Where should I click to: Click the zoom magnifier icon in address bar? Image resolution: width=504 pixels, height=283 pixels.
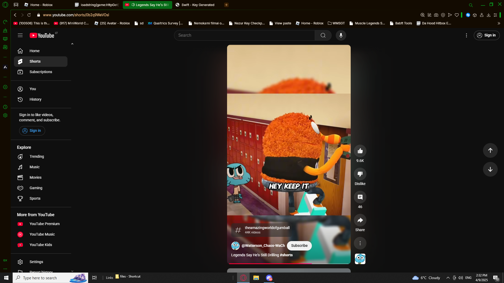422,15
